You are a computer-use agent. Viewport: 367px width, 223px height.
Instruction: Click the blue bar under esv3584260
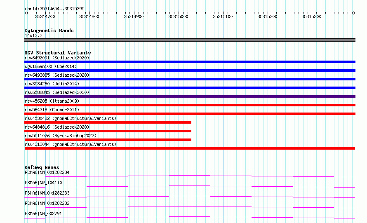190,88
